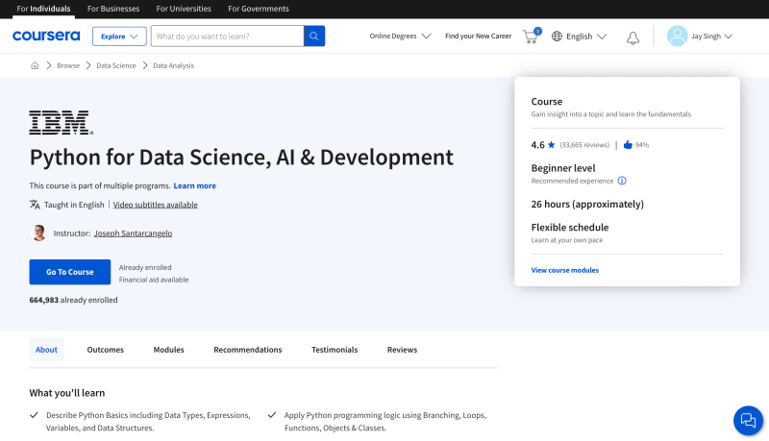The width and height of the screenshot is (769, 441).
Task: Click the IBM logo
Action: coord(61,123)
